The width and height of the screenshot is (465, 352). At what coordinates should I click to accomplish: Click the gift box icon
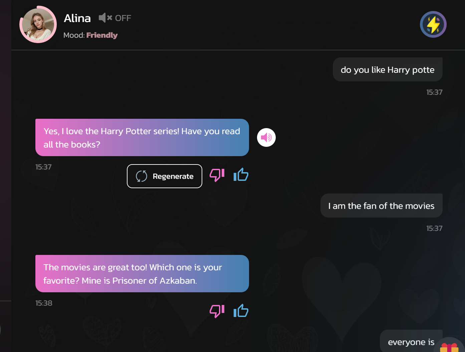pos(449,347)
